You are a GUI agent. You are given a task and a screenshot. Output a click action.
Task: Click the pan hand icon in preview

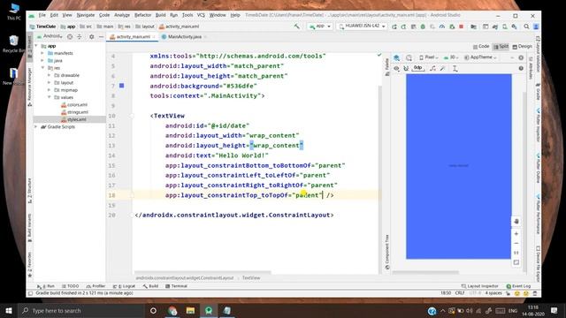coord(516,222)
